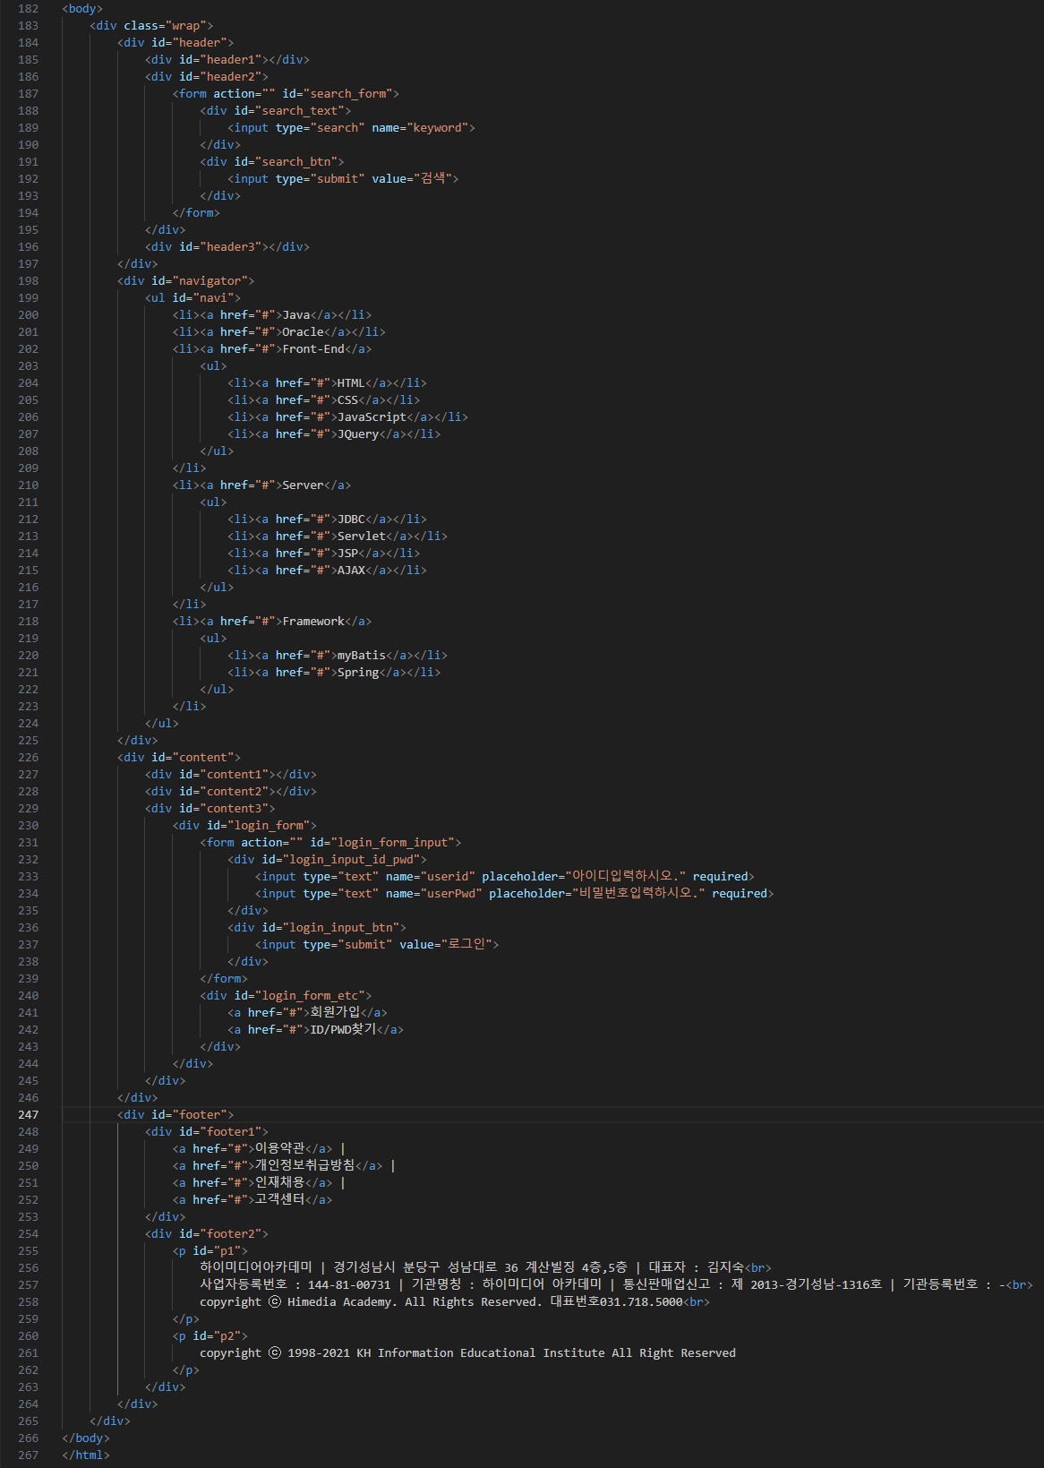Image resolution: width=1044 pixels, height=1468 pixels.
Task: Click the closing form tag on line 239
Action: tap(224, 979)
